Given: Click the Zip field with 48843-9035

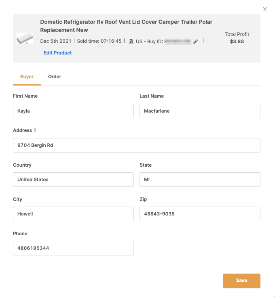Looking at the screenshot, I should (x=200, y=213).
